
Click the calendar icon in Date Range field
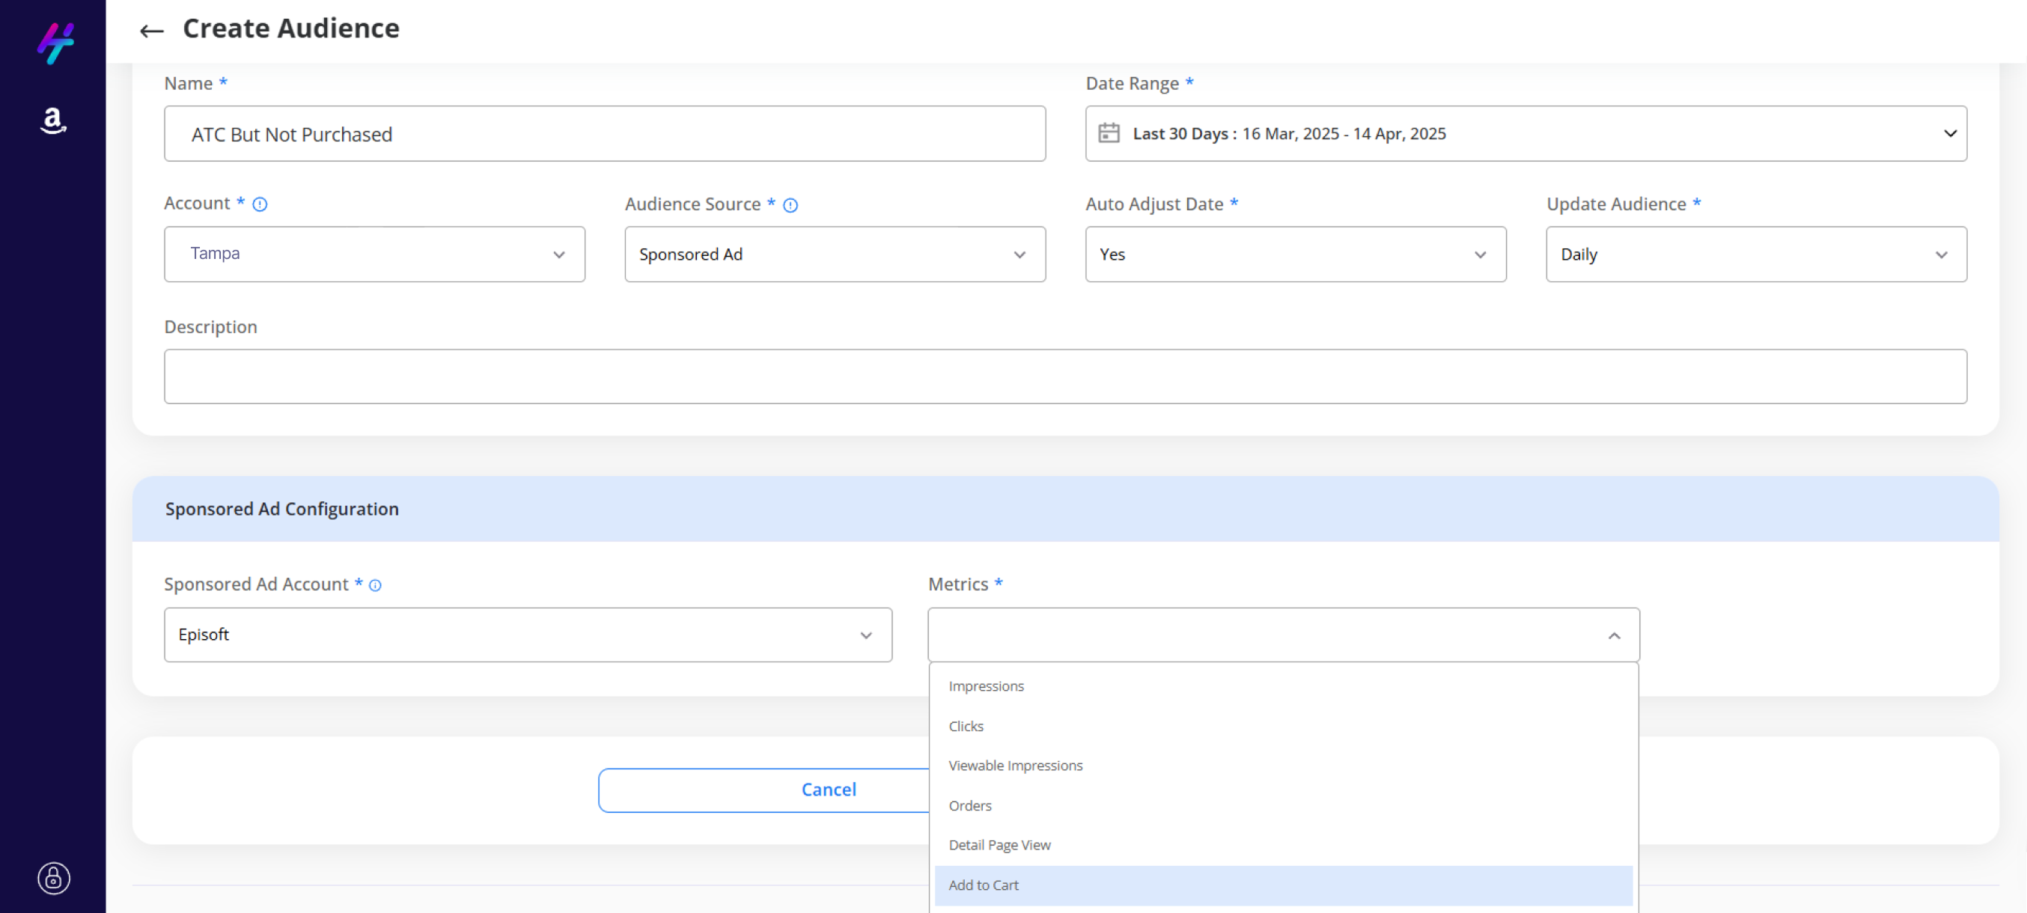pyautogui.click(x=1108, y=134)
